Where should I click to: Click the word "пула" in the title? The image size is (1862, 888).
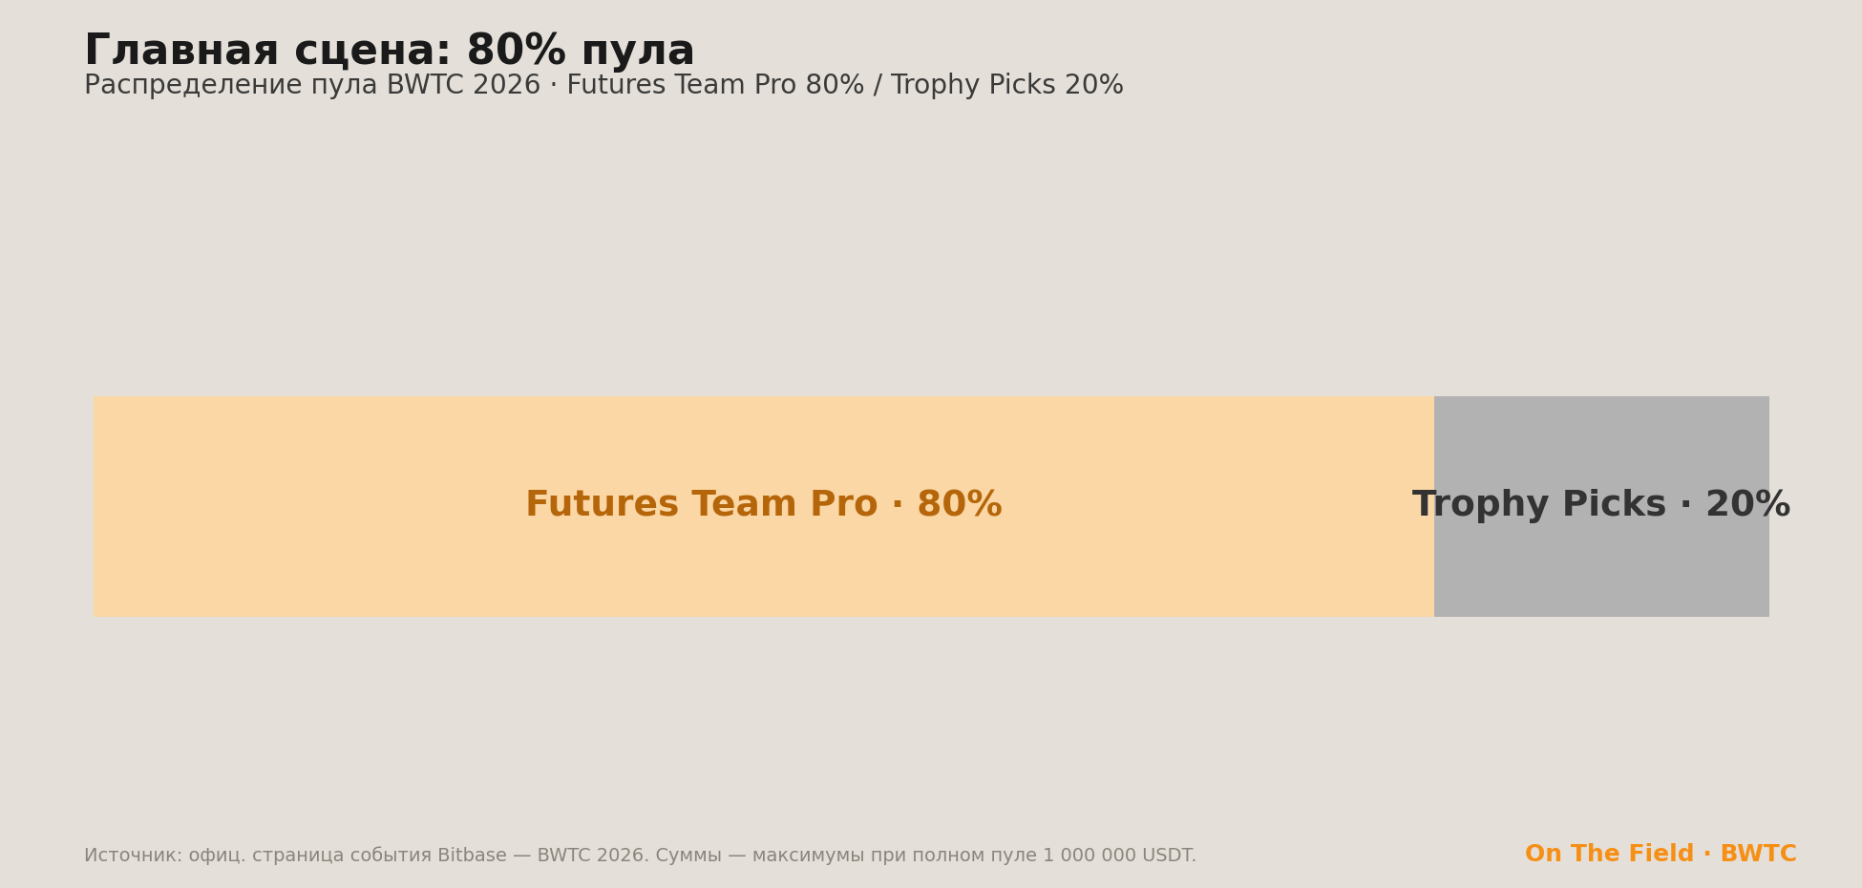click(638, 53)
